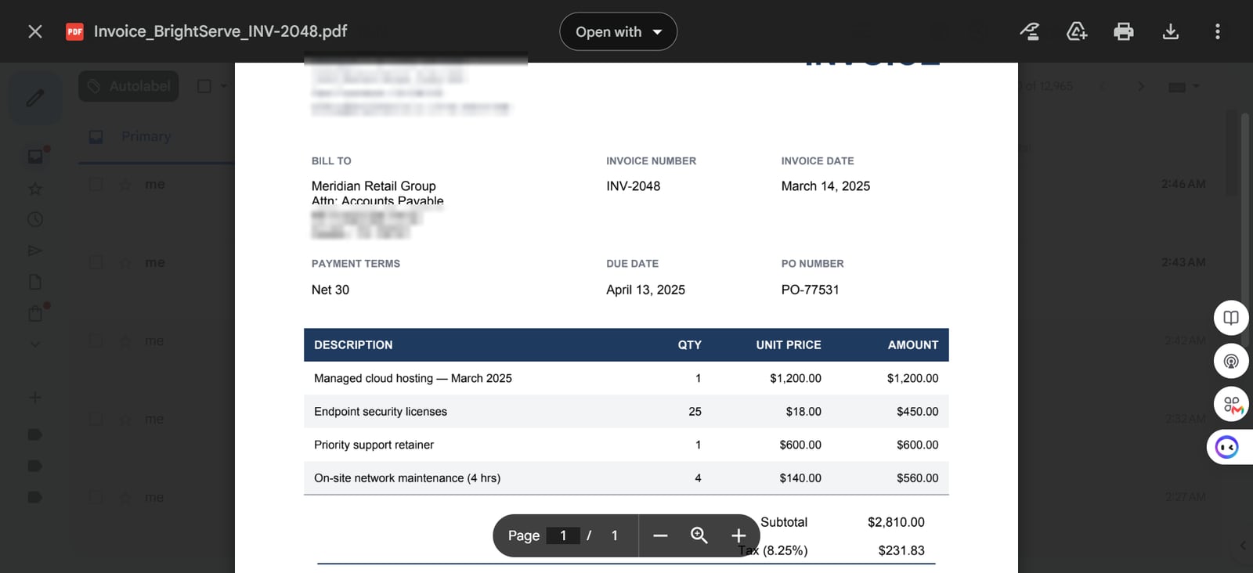Go to newer emails with the left chevron

point(1103,86)
